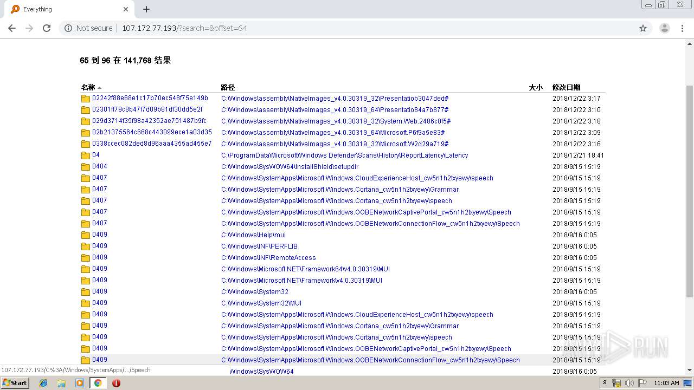Click the volume speaker tray icon

629,383
